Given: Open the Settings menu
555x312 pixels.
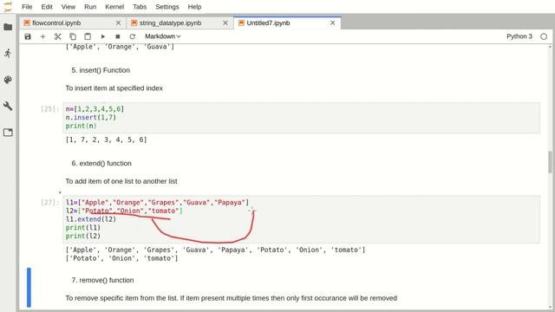Looking at the screenshot, I should 167,7.
